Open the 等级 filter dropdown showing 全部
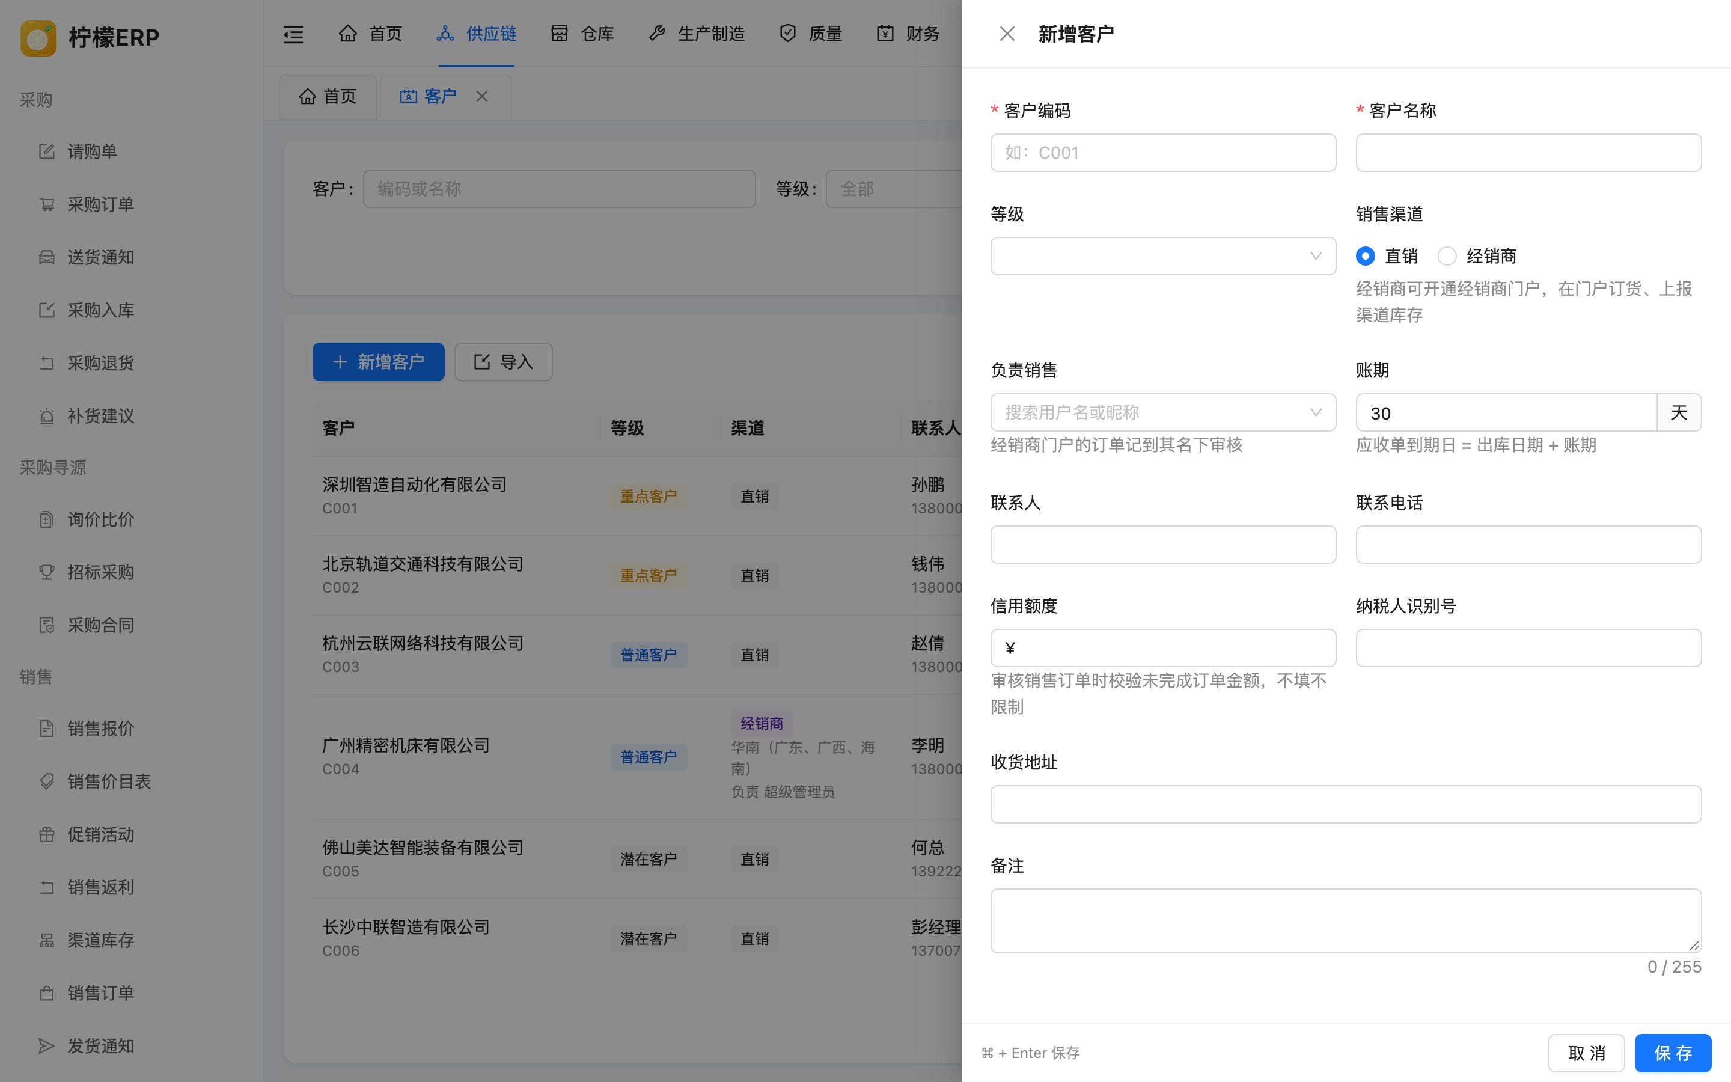 point(894,188)
